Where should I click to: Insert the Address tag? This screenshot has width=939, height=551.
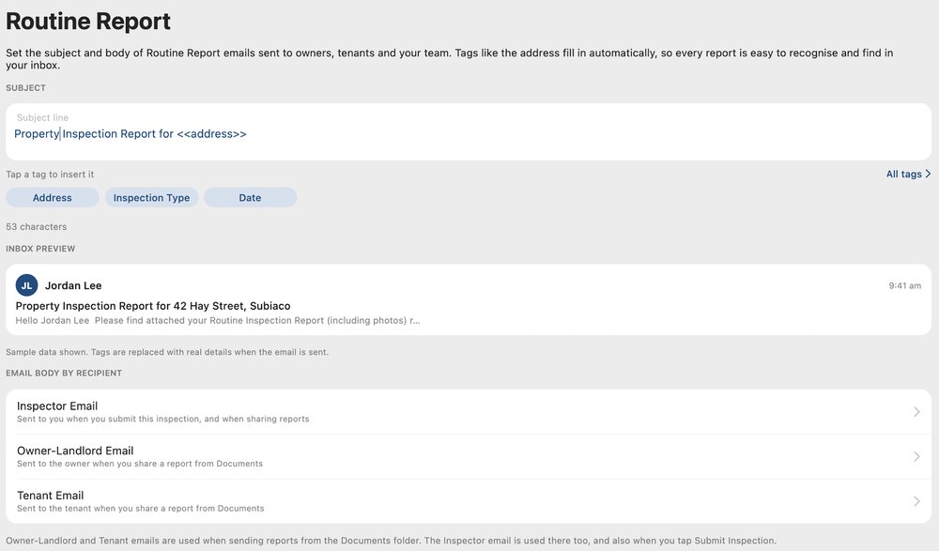click(x=52, y=198)
